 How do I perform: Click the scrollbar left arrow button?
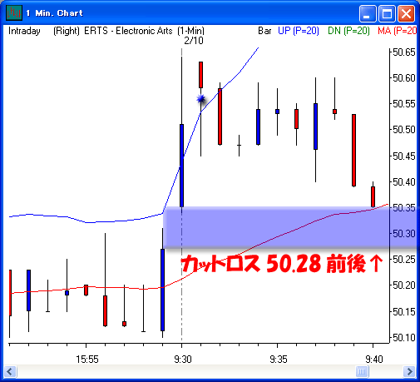click(x=11, y=371)
